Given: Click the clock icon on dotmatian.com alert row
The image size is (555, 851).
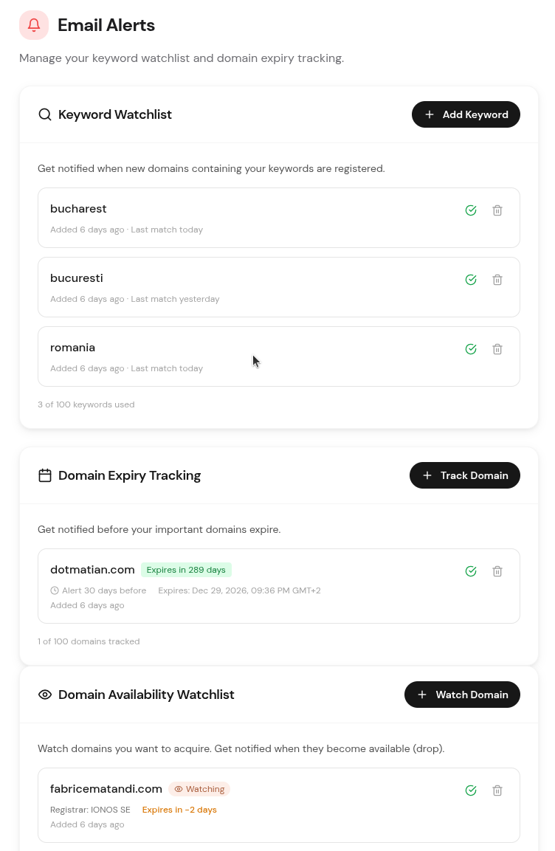Looking at the screenshot, I should [x=55, y=590].
